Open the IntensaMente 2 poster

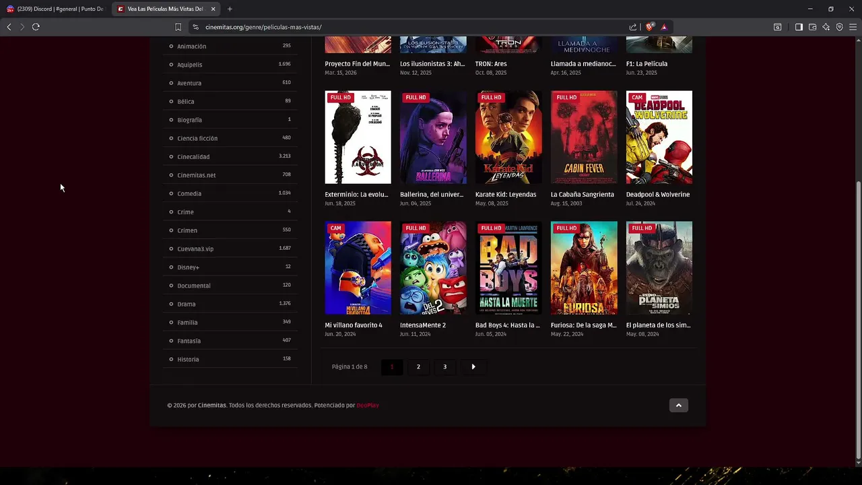click(x=433, y=268)
